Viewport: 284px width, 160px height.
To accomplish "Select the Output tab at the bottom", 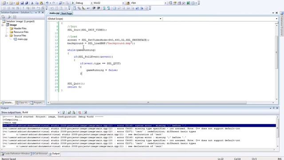I will click(x=54, y=154).
